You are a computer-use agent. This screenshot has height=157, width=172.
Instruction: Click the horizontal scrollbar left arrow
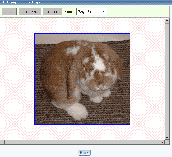(2, 142)
